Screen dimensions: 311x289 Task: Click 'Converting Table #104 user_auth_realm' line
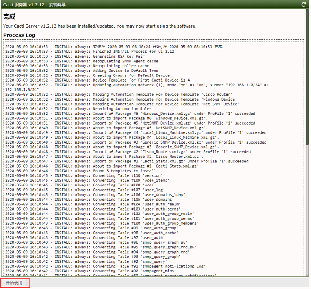tap(93, 204)
